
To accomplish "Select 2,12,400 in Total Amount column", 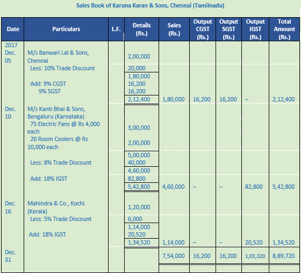I will point(284,99).
